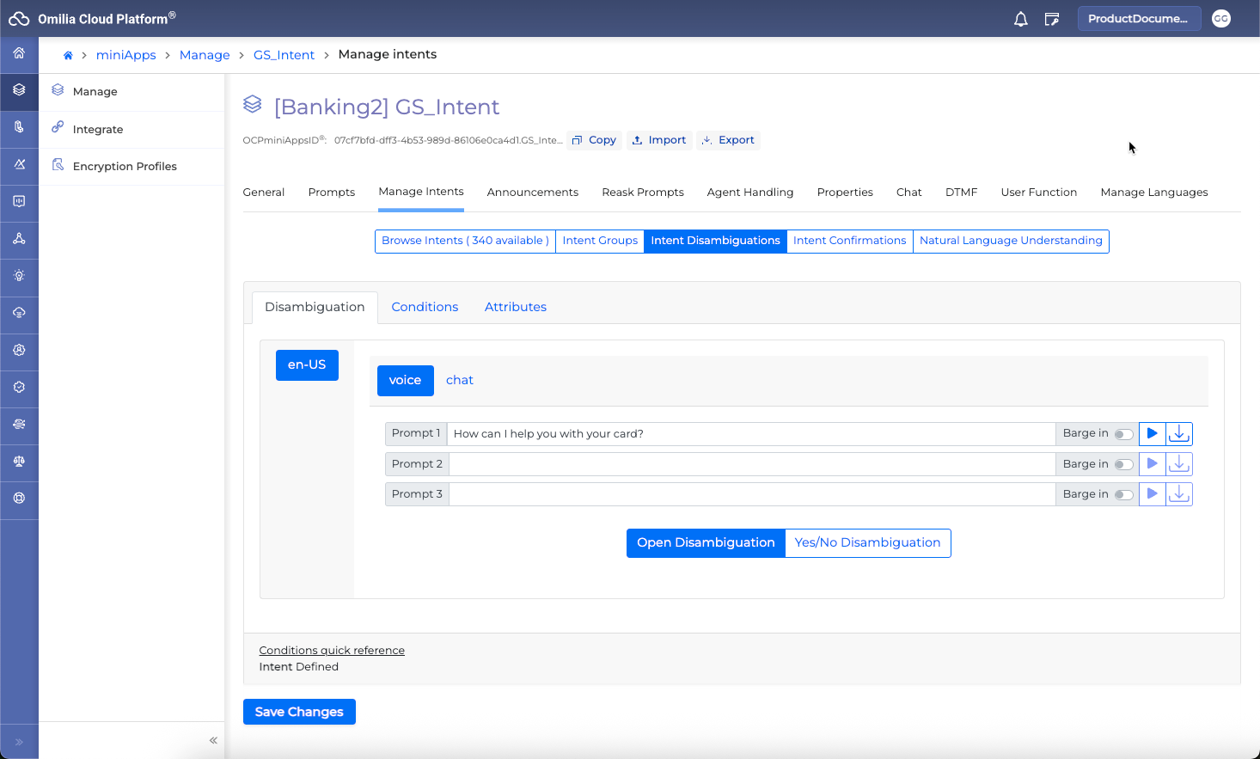Open the Conditions tab
This screenshot has height=759, width=1260.
pyautogui.click(x=425, y=307)
